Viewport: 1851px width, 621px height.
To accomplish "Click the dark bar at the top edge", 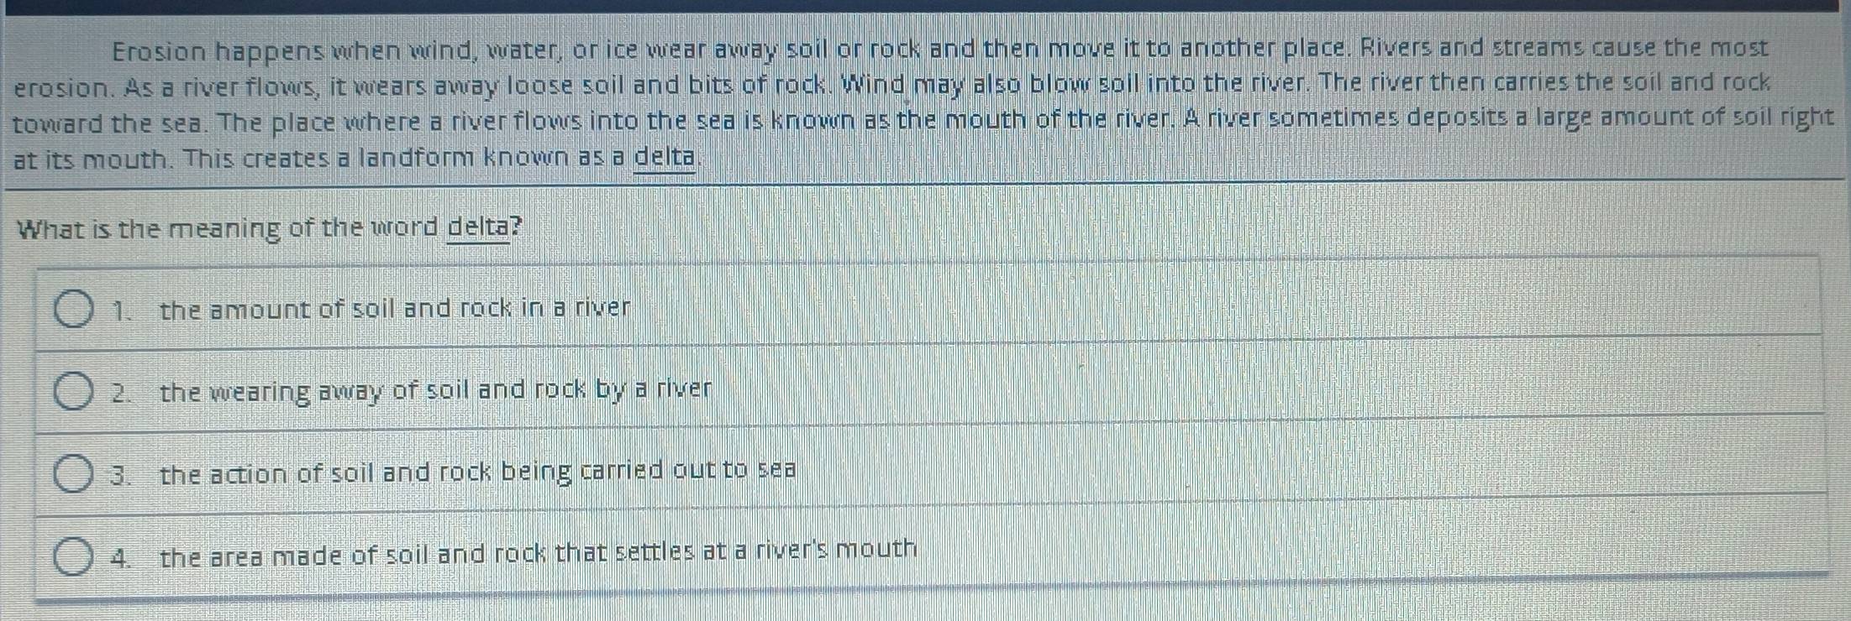I will click(x=925, y=5).
